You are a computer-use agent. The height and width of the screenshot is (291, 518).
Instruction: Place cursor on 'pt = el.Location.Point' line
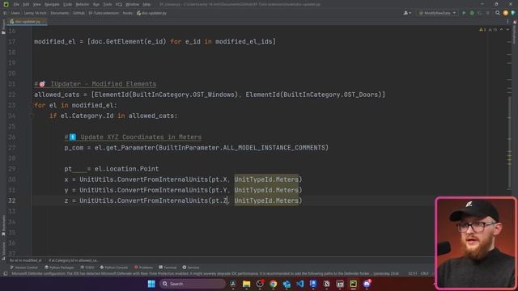point(112,169)
